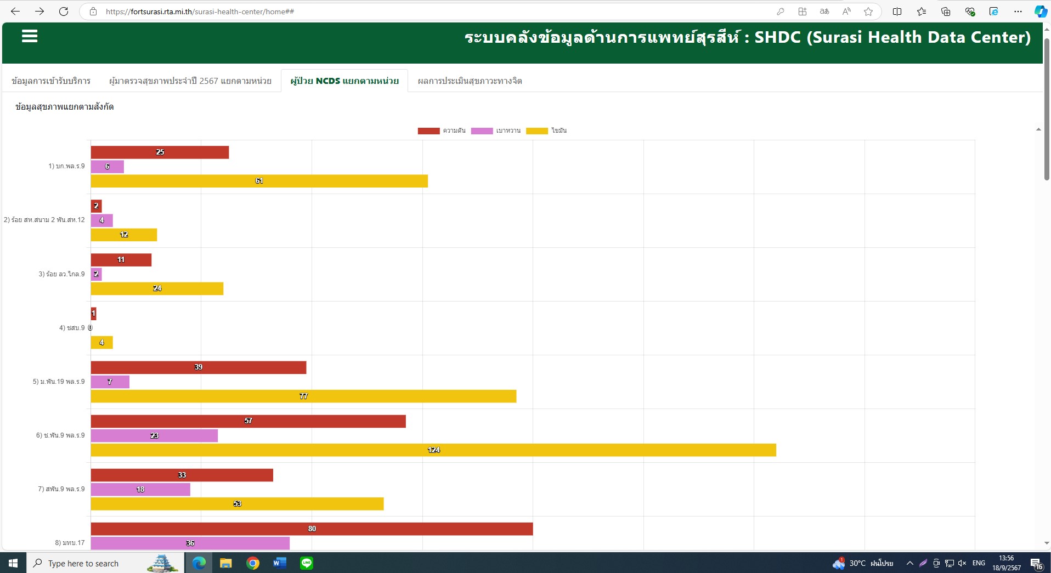Click the page's vertical scrollbar thumb
Screen dimensions: 1051x573
(1047, 110)
